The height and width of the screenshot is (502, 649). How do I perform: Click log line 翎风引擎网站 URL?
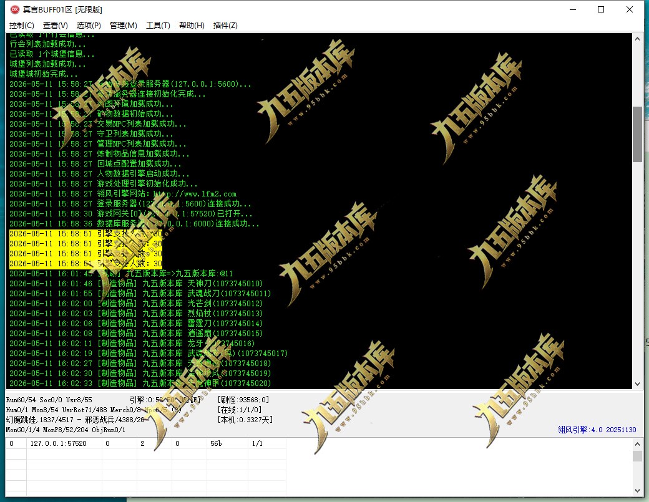[123, 194]
